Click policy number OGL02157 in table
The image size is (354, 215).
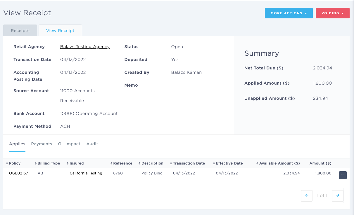[18, 173]
